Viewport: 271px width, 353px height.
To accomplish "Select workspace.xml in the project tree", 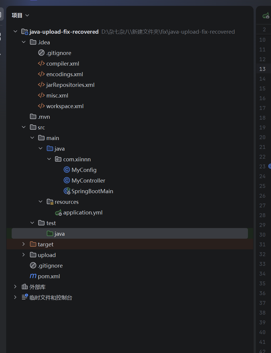I will pyautogui.click(x=65, y=106).
